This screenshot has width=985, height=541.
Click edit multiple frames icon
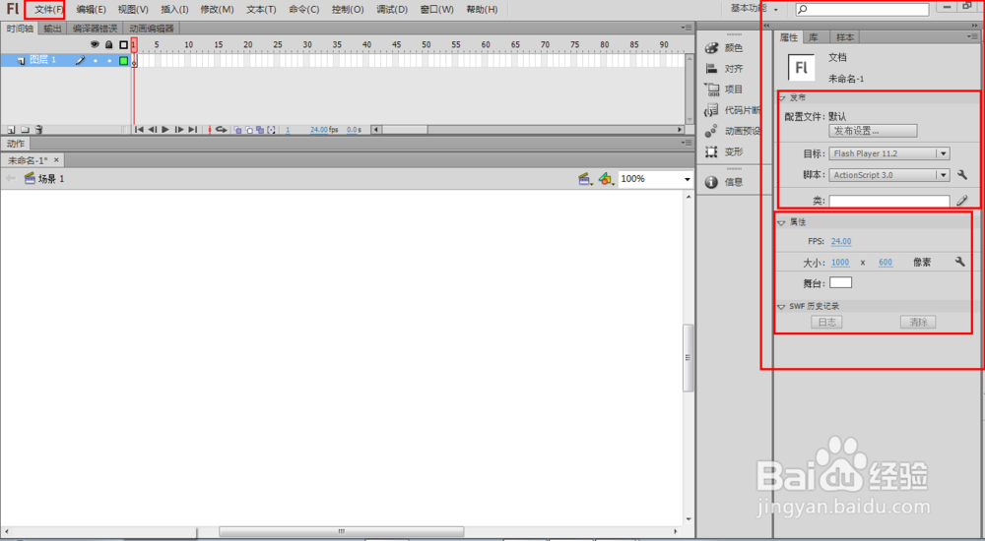(x=260, y=130)
